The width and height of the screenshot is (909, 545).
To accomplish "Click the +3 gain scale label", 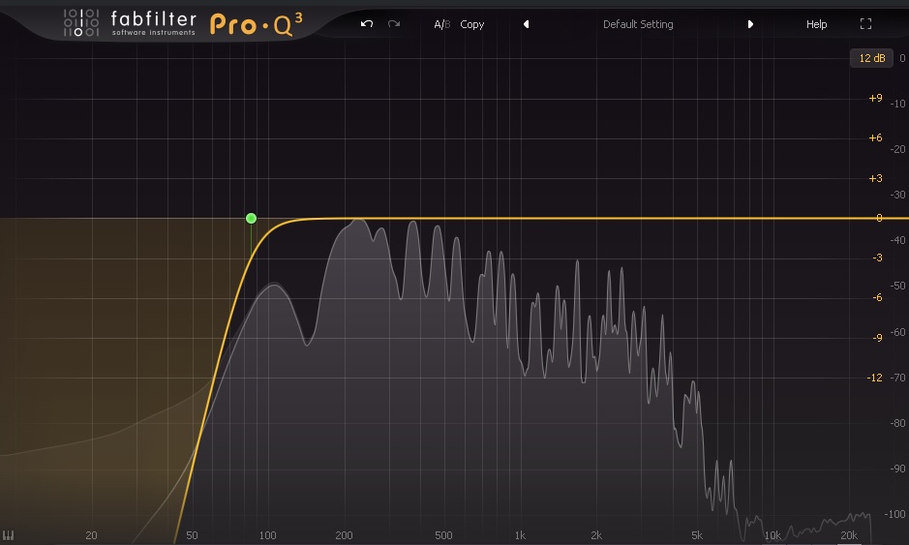I will pyautogui.click(x=875, y=178).
